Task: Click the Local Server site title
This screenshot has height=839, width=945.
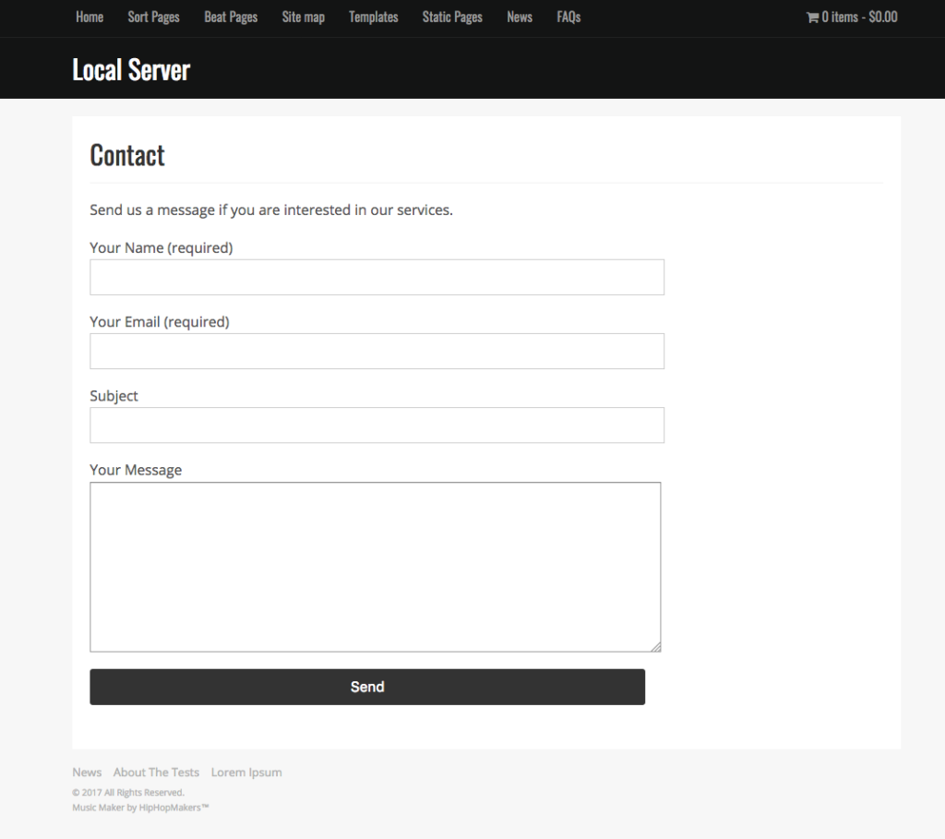Action: pos(131,70)
